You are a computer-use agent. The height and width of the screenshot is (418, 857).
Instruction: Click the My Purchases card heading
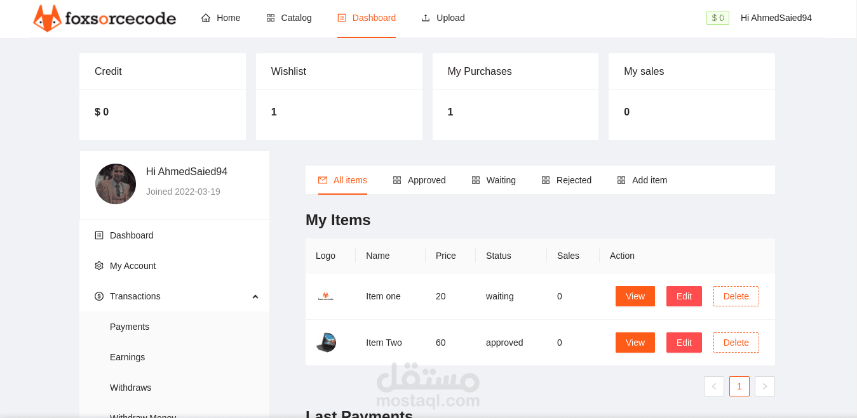point(480,72)
